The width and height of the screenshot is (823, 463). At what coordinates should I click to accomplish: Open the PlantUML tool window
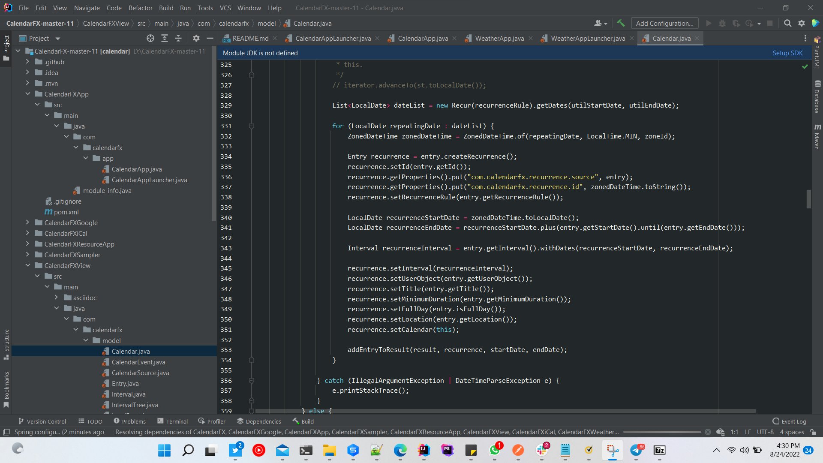click(817, 53)
